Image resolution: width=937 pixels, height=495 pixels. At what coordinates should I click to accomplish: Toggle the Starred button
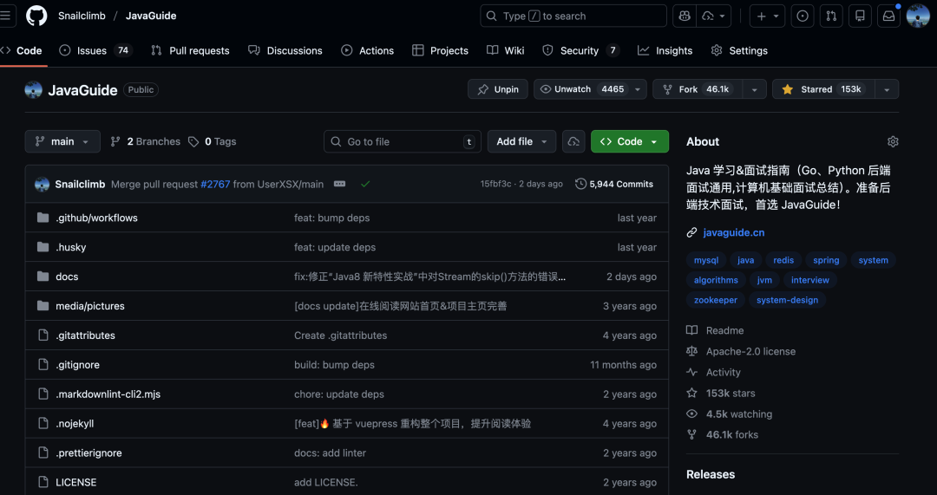tap(821, 89)
